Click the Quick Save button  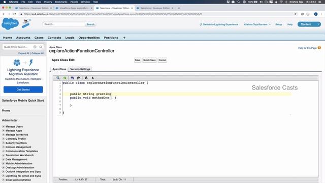click(149, 60)
